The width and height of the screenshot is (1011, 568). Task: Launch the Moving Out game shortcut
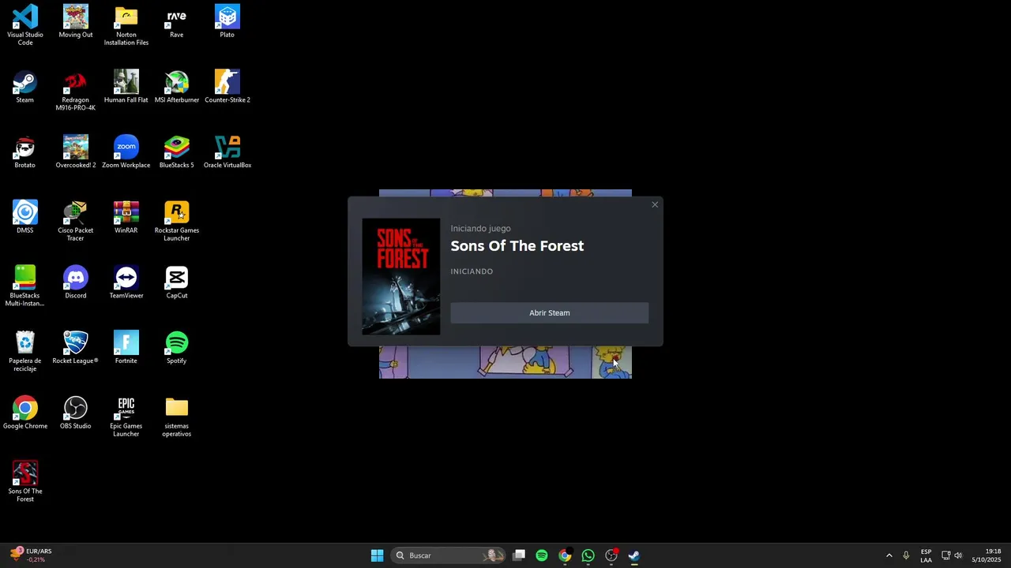76,21
